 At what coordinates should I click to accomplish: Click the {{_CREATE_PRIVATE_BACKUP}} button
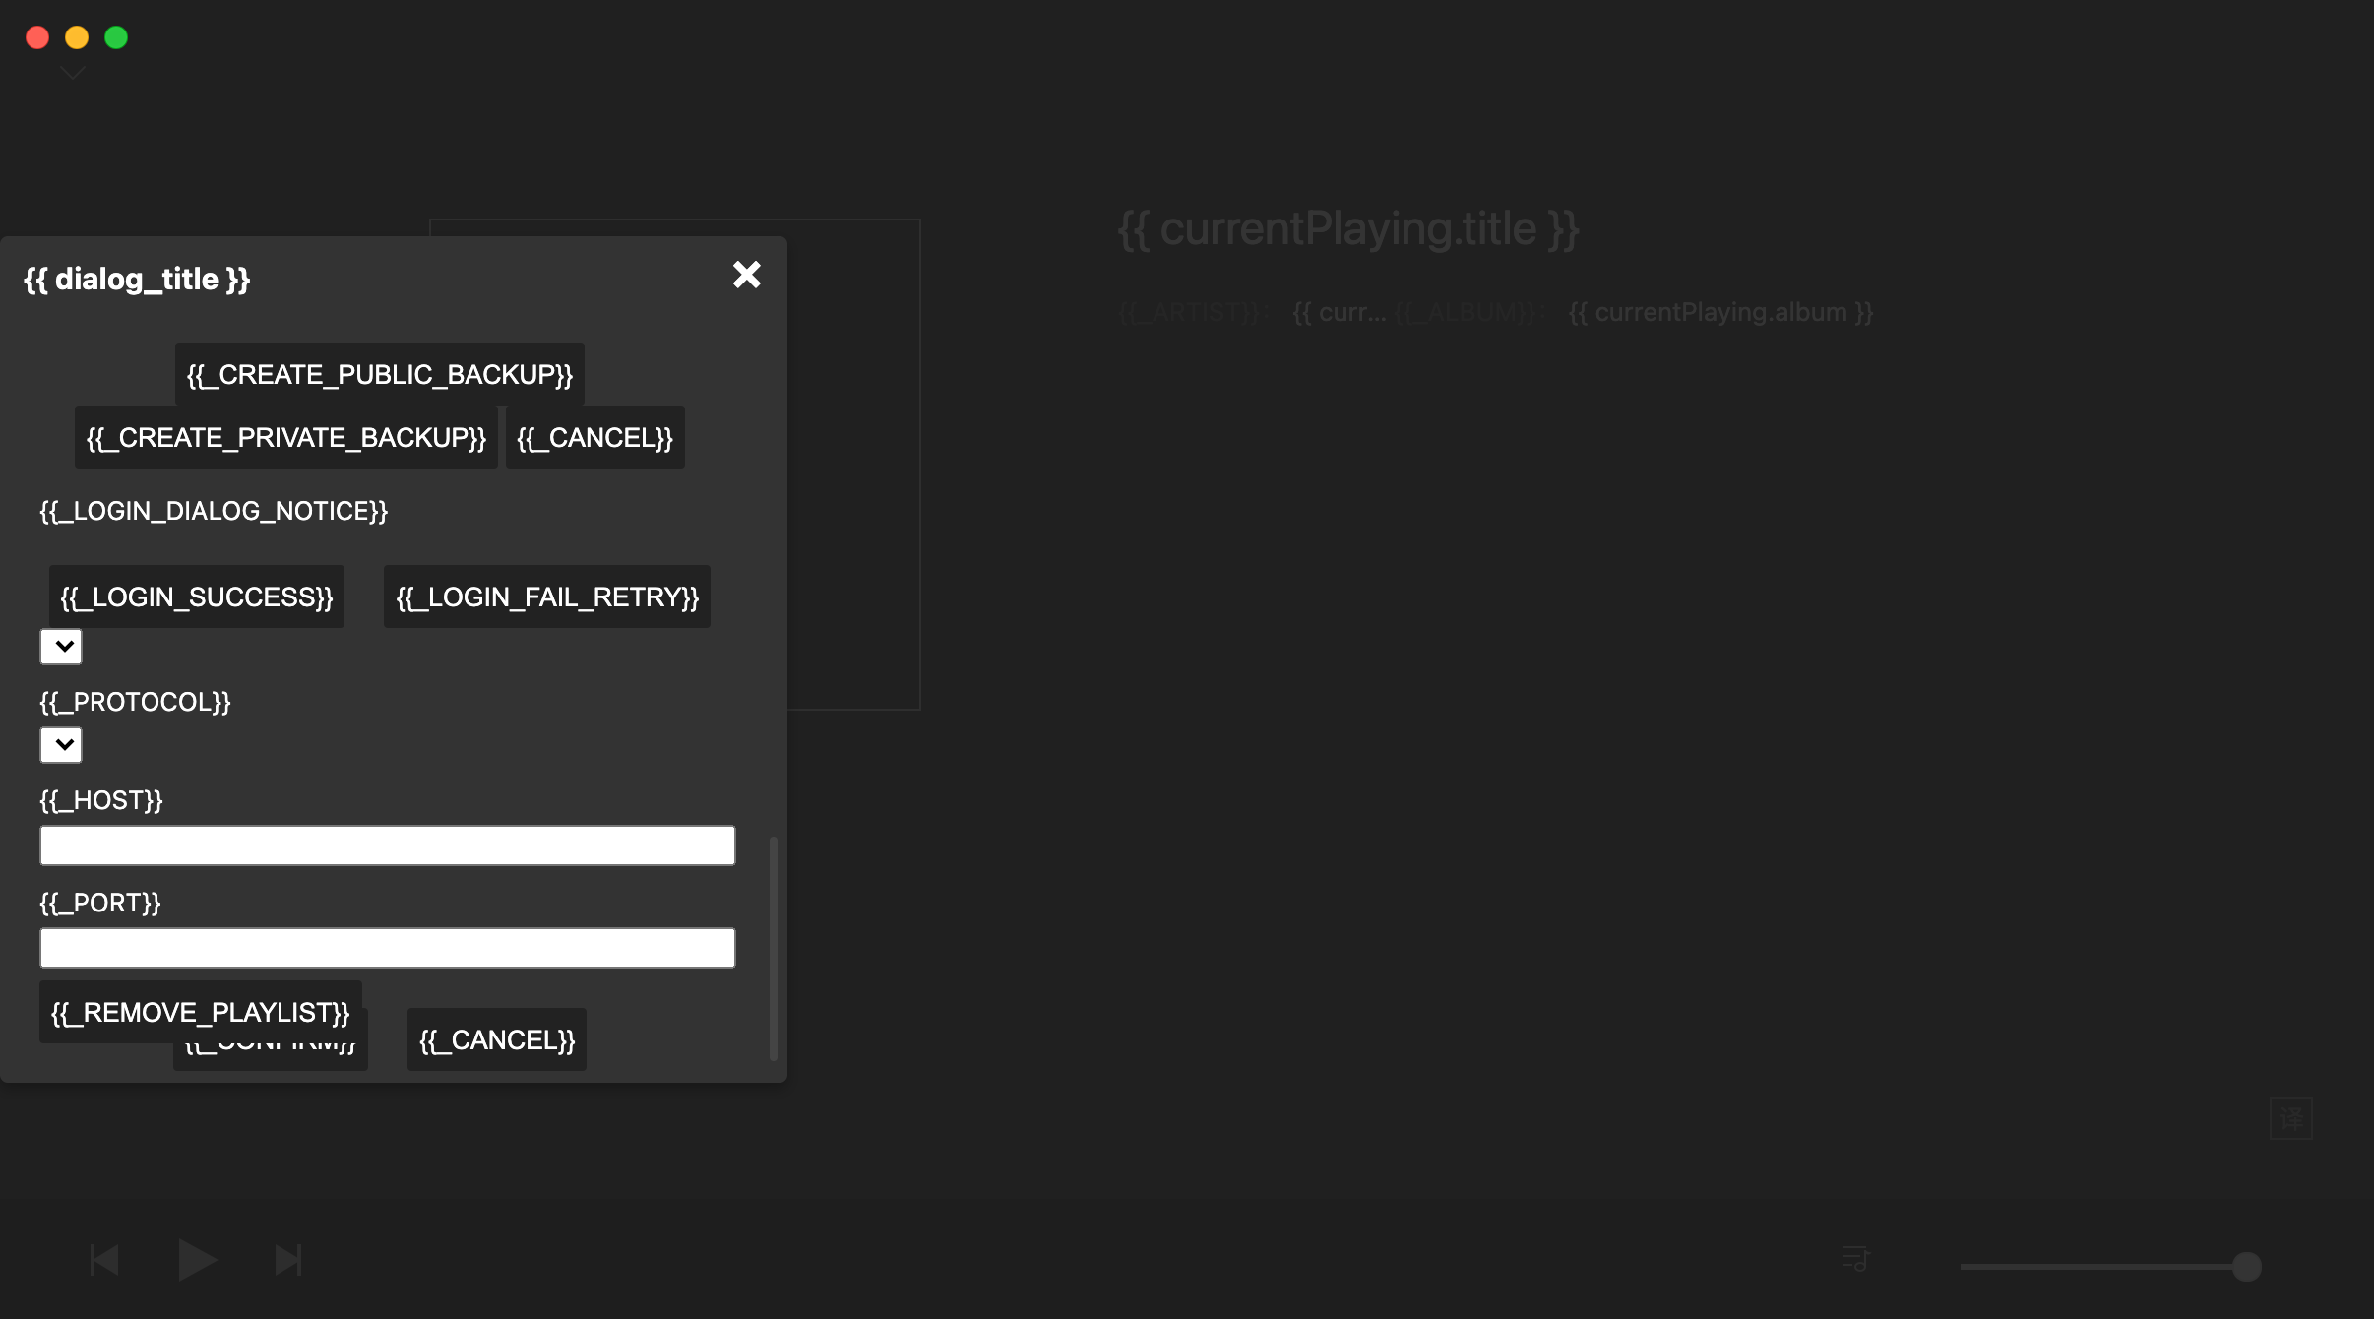click(286, 437)
